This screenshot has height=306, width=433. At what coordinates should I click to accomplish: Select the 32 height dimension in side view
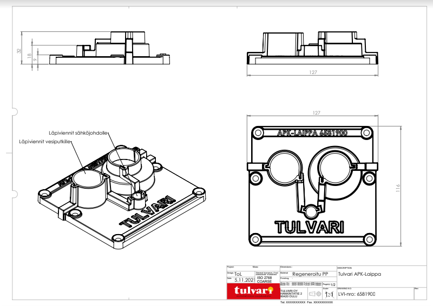(19, 51)
